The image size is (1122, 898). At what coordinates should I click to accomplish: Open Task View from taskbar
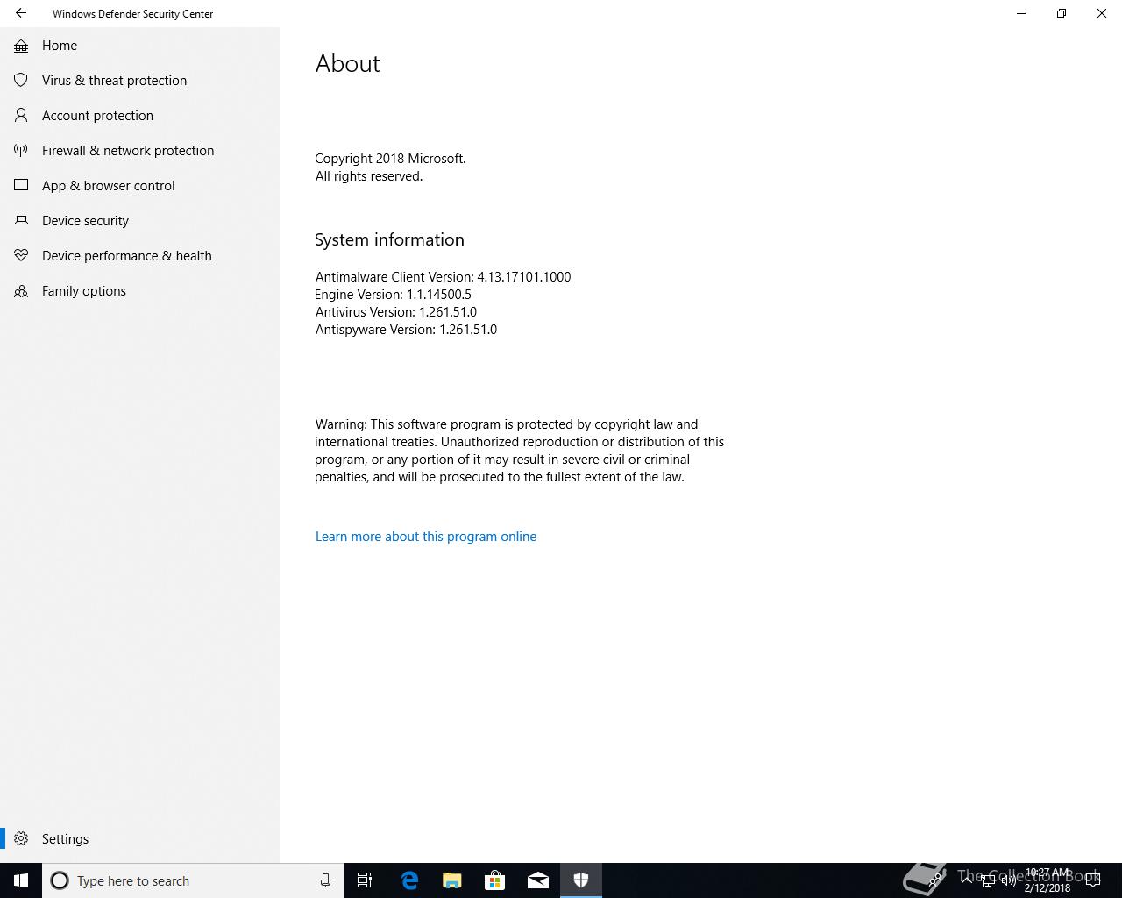click(365, 880)
